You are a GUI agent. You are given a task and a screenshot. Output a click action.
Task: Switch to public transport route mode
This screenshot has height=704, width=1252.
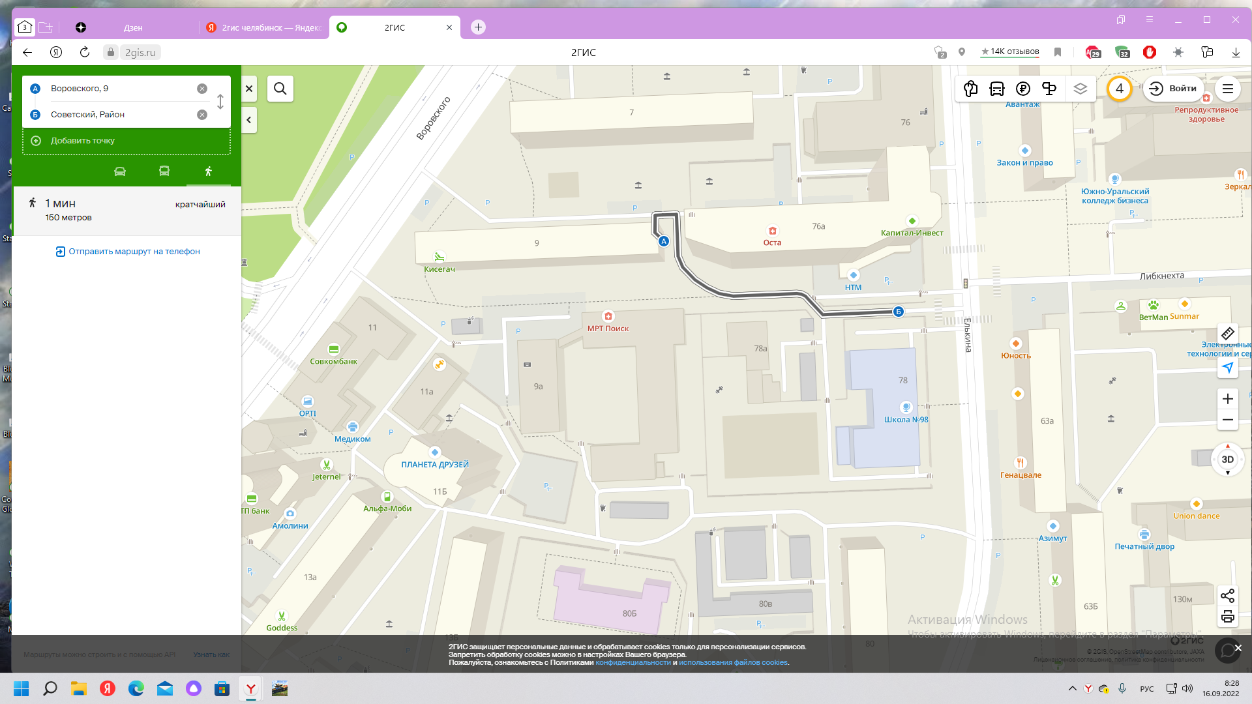(164, 171)
